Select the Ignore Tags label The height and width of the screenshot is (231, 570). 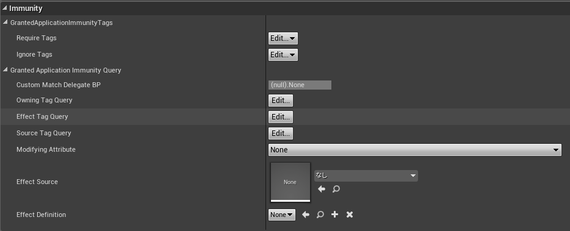click(x=34, y=54)
